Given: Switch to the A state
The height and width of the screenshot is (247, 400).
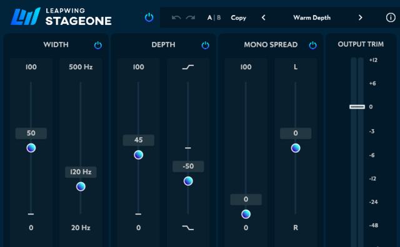Looking at the screenshot, I should tap(209, 17).
